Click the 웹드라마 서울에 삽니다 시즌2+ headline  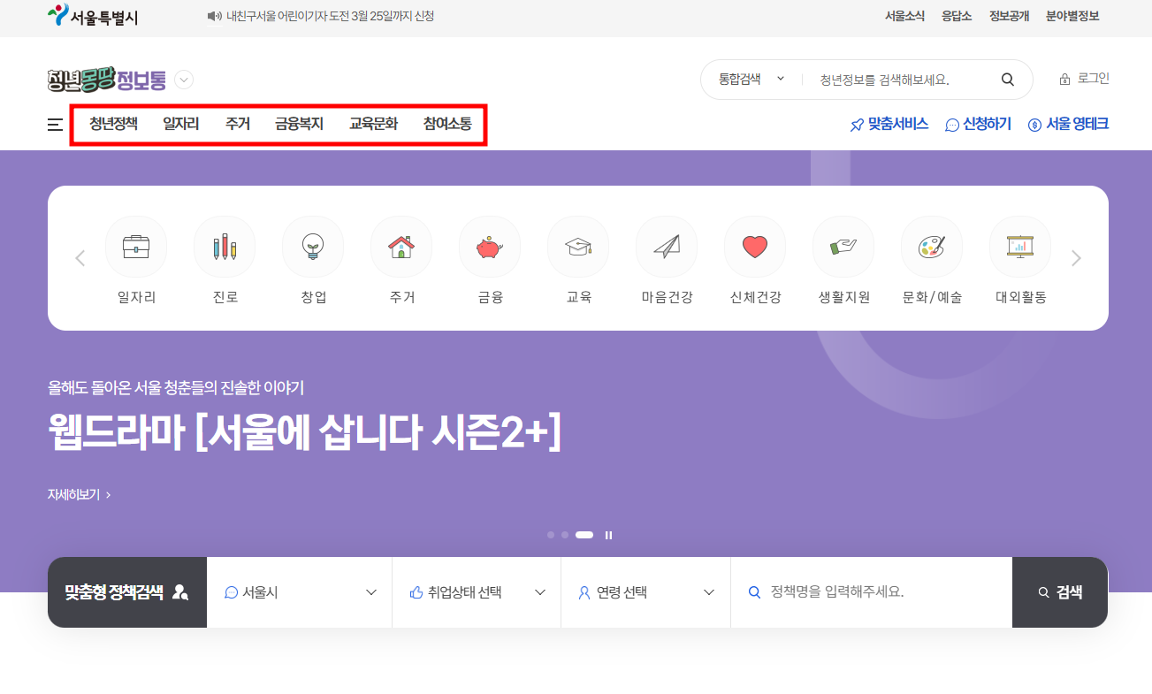[x=304, y=434]
